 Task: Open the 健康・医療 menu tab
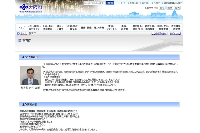tap(86, 27)
